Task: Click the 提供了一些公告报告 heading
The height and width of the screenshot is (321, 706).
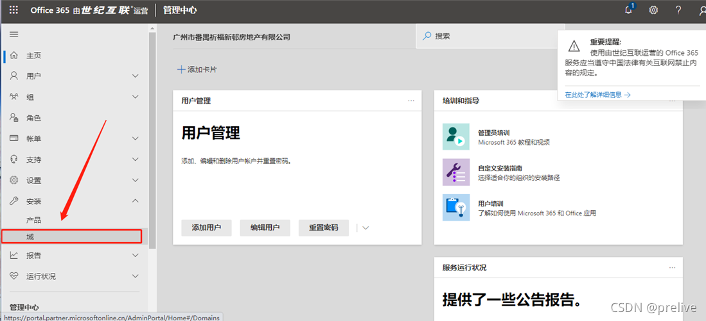Action: (x=511, y=299)
